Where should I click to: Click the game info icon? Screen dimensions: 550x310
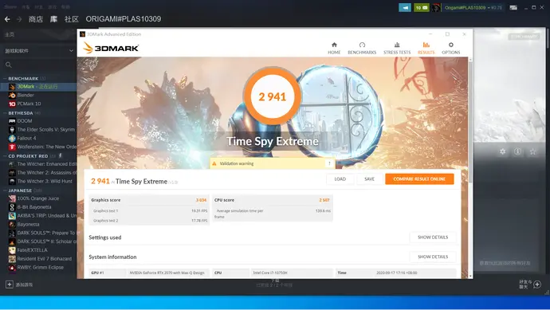pyautogui.click(x=518, y=151)
